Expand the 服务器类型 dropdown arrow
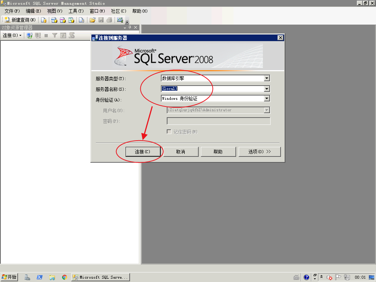 point(267,78)
